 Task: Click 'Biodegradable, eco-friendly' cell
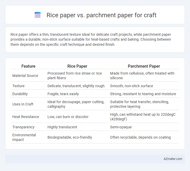(70, 137)
